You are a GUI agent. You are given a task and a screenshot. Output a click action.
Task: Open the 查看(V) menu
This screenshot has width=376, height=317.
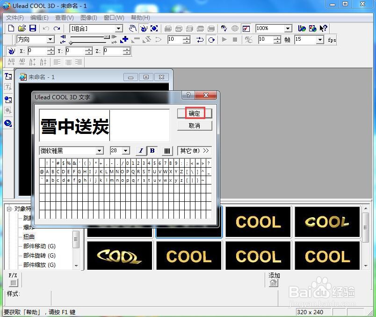click(65, 18)
